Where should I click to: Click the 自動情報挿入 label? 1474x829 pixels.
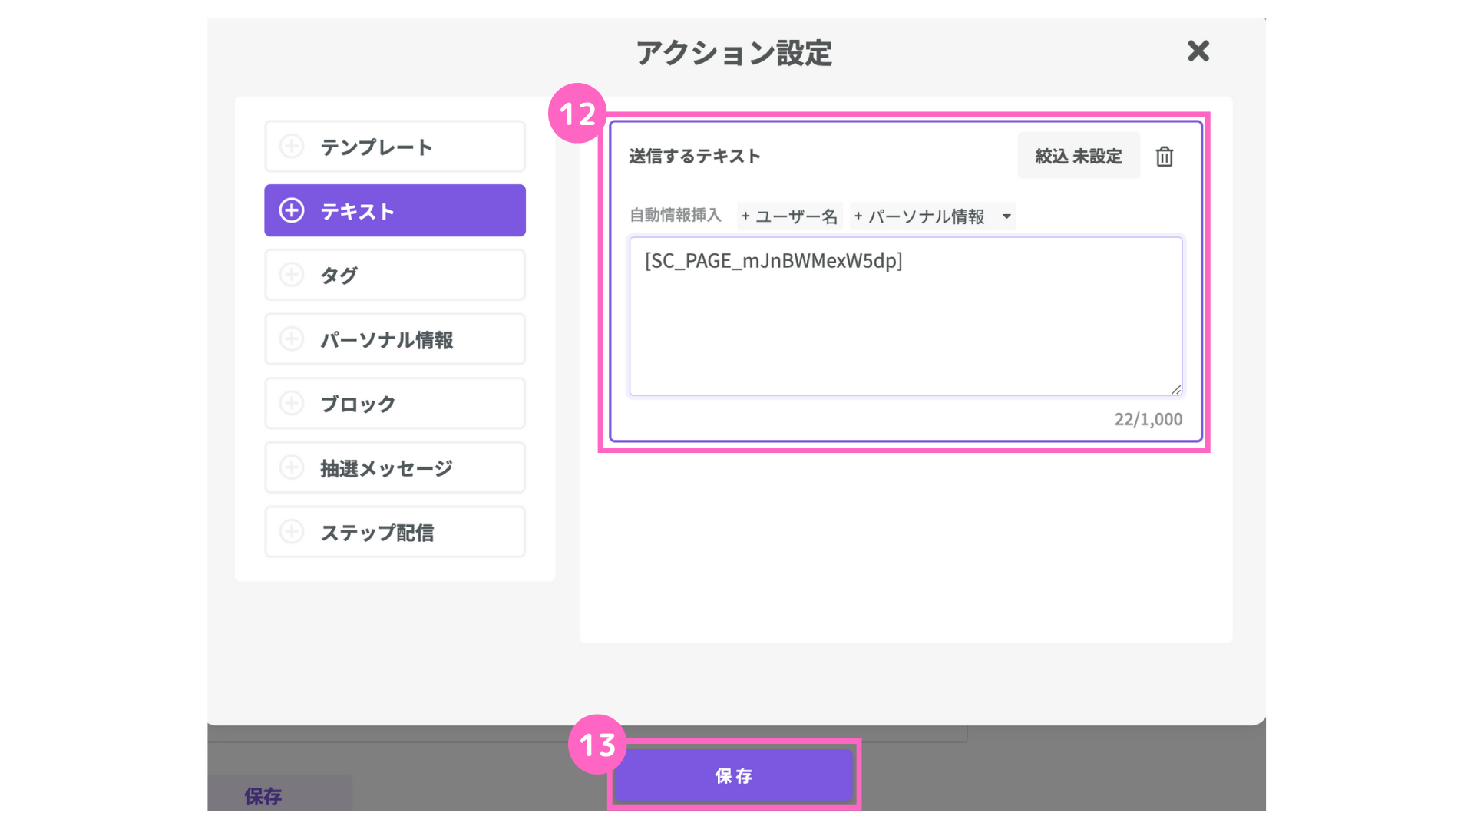(x=676, y=216)
